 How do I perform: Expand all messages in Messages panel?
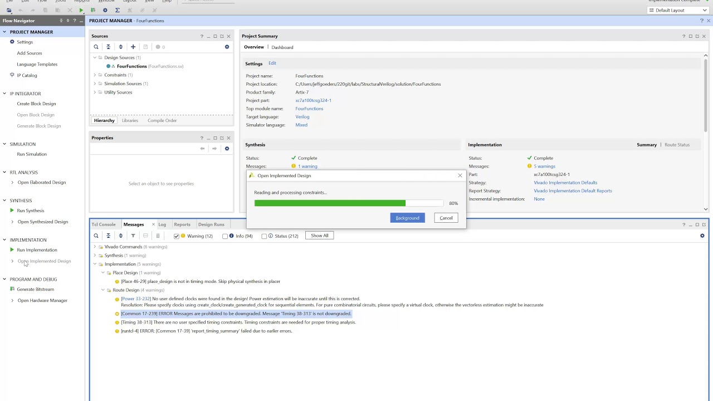(x=120, y=236)
